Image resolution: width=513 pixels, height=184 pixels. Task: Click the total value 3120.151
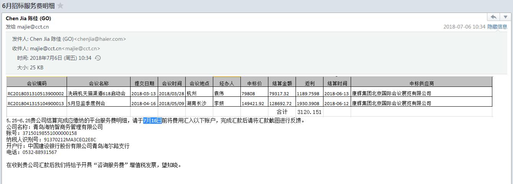[x=309, y=112]
